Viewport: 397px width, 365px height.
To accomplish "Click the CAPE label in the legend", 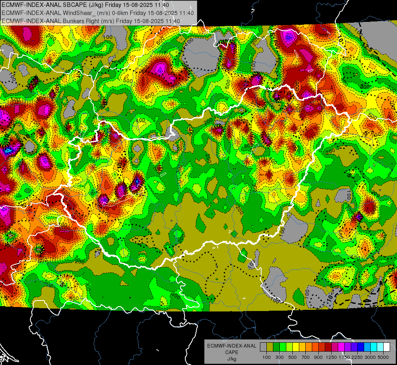I will (x=232, y=352).
